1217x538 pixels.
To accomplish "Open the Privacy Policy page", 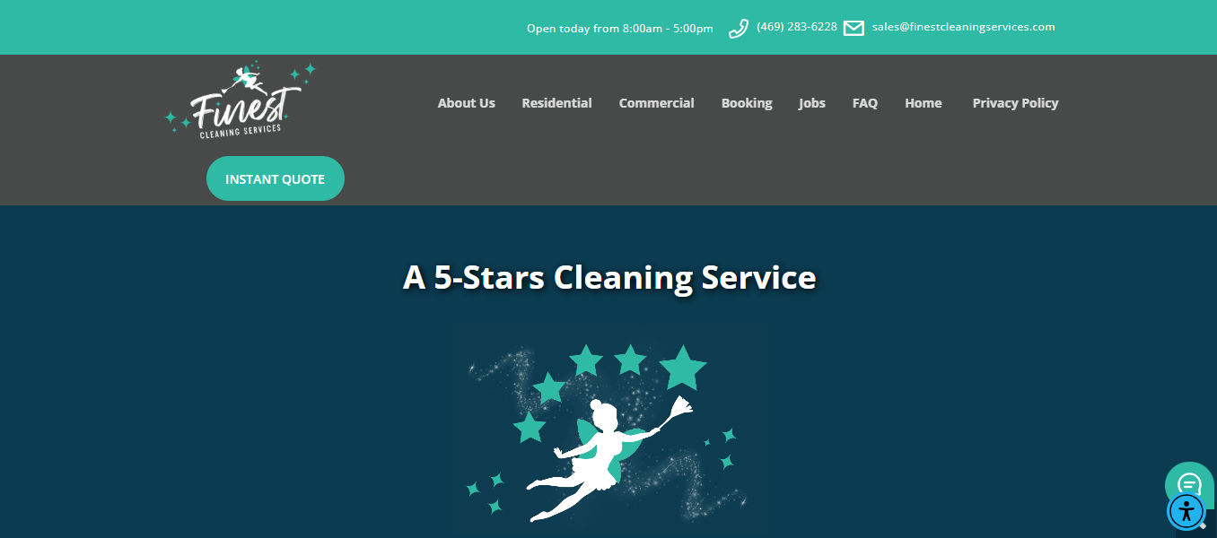I will (x=1015, y=103).
